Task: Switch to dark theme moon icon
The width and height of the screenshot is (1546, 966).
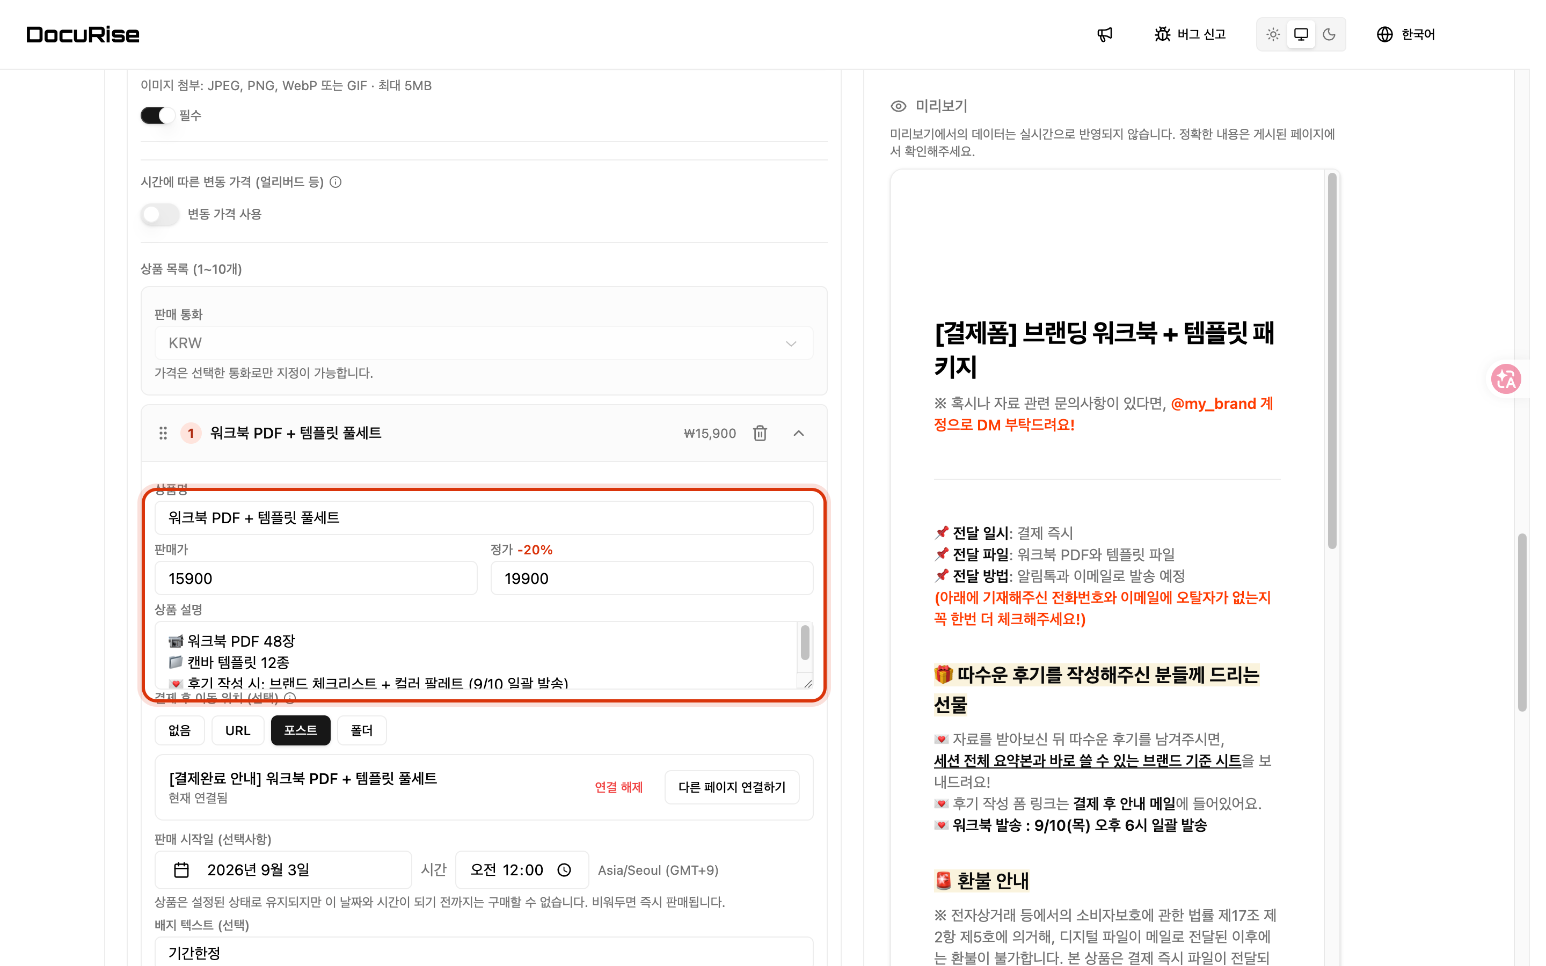Action: [x=1329, y=34]
